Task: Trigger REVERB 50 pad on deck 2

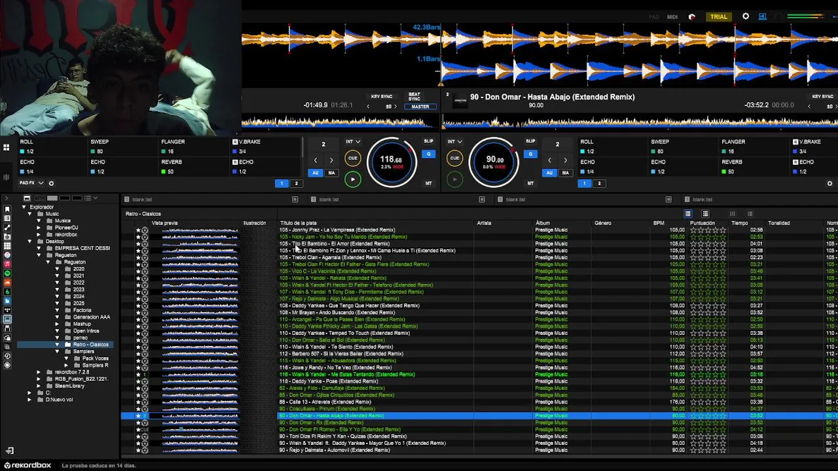Action: pyautogui.click(x=756, y=167)
